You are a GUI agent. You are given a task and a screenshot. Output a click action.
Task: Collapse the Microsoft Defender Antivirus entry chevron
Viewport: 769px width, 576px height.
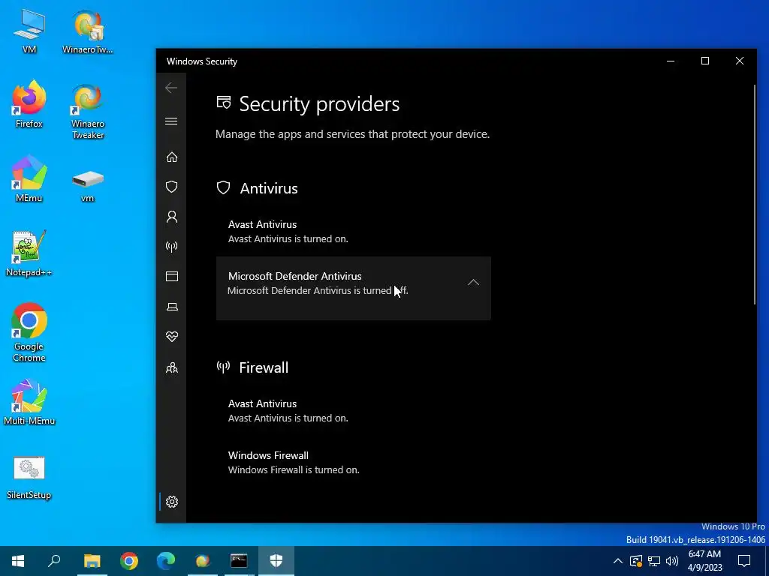pos(473,283)
